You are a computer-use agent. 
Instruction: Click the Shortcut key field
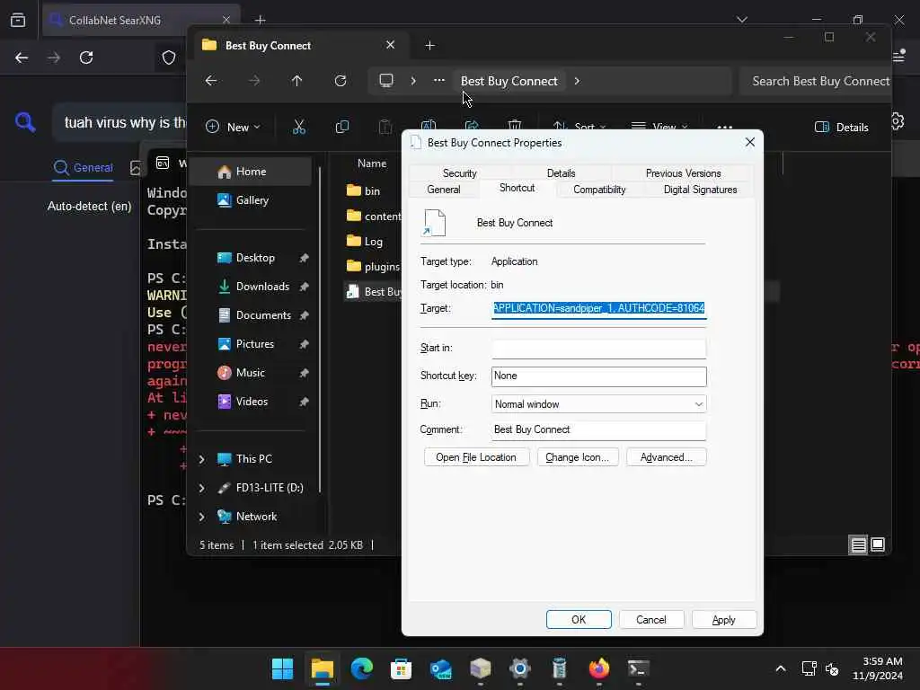(x=599, y=376)
